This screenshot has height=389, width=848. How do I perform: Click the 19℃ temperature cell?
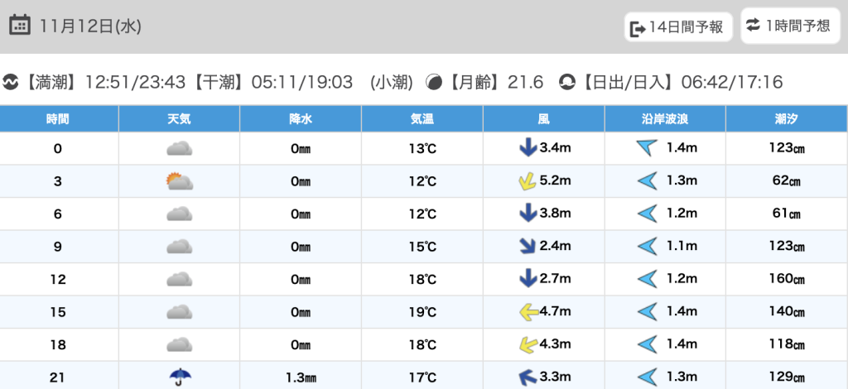[x=422, y=312]
